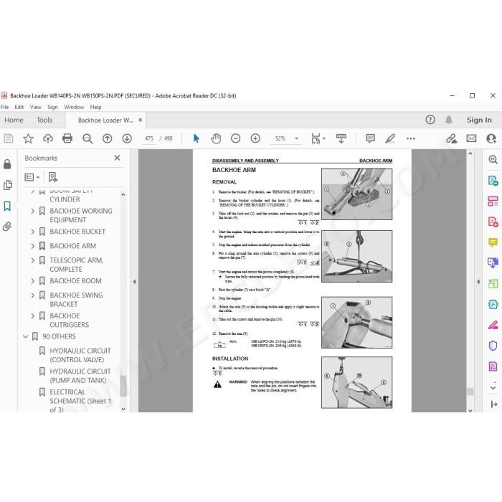Viewport: 502px width, 502px height.
Task: Add new bookmark icon
Action: pyautogui.click(x=53, y=177)
